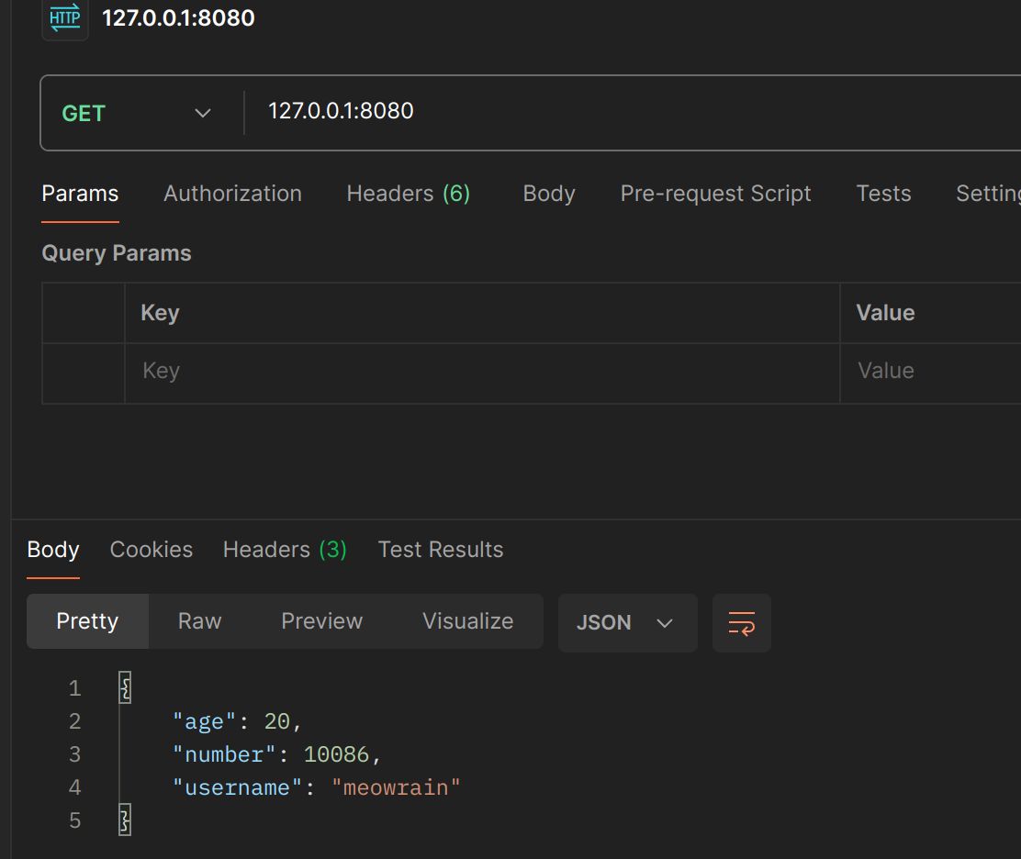Click the query param Value placeholder cell
The width and height of the screenshot is (1021, 859).
pos(927,372)
